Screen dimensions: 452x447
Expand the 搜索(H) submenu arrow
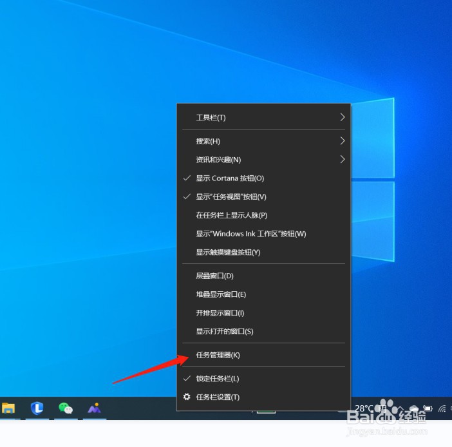342,140
